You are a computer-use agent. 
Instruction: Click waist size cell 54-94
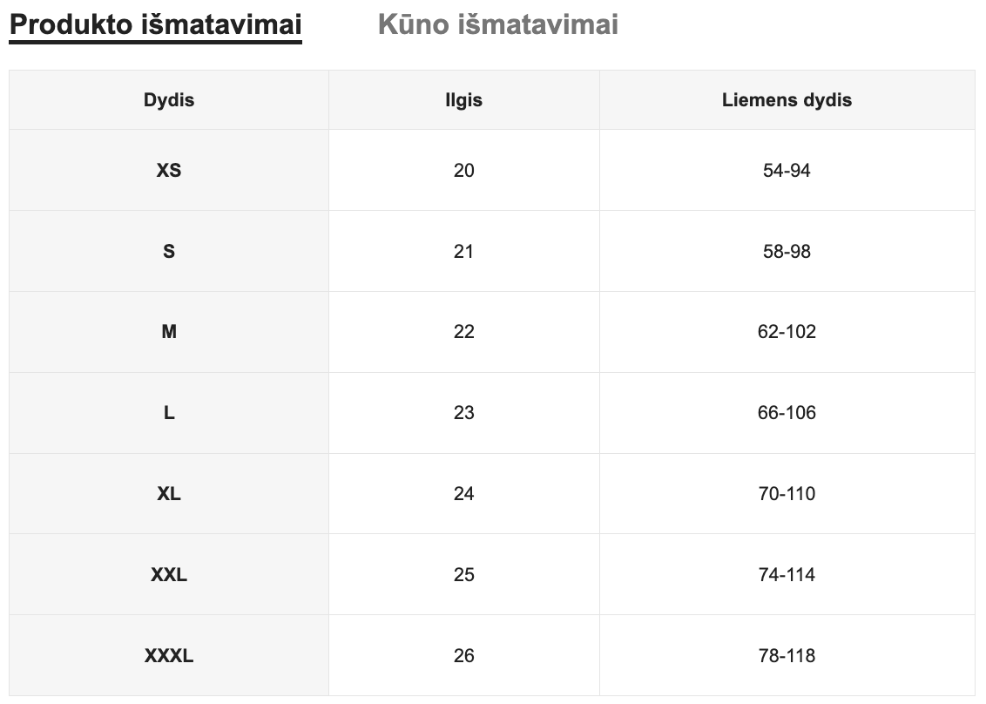tap(787, 171)
